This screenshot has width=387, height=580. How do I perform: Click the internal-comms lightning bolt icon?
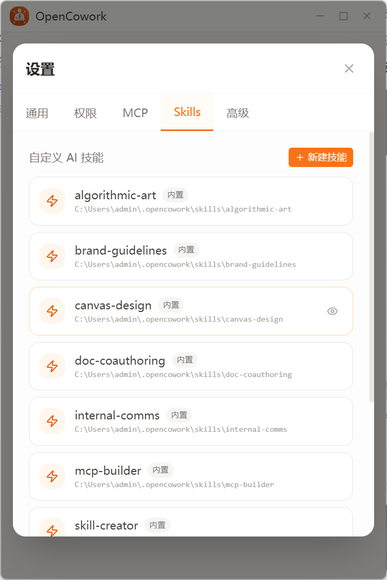coord(52,421)
